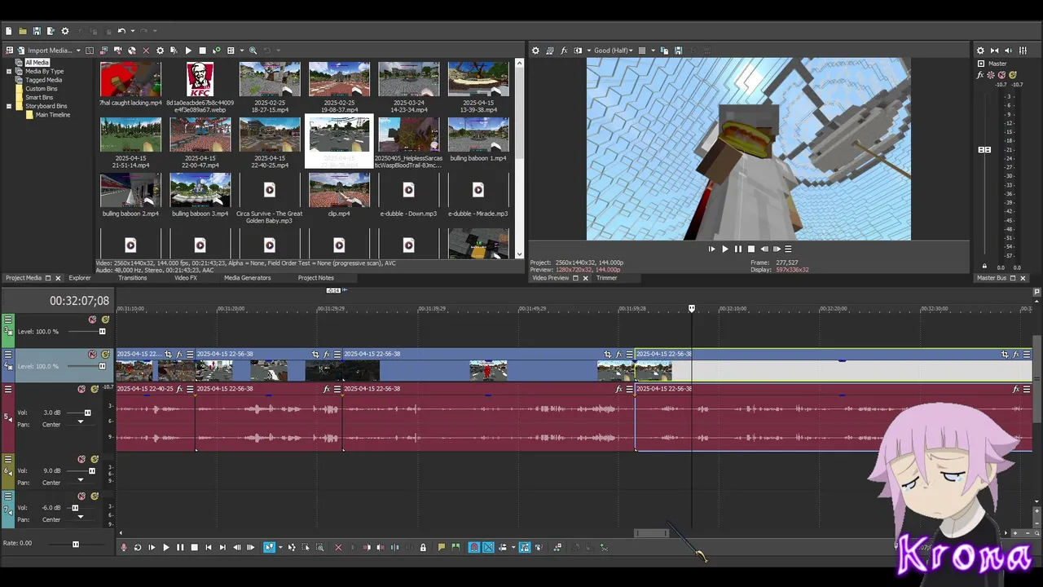Toggle event lock padlock icon
Image resolution: width=1043 pixels, height=587 pixels.
pos(423,547)
